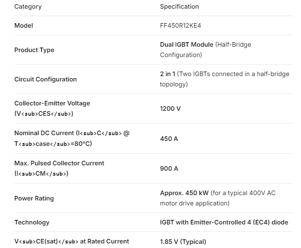The image size is (301, 248).
Task: Click the "1200 V" value
Action: [170, 109]
